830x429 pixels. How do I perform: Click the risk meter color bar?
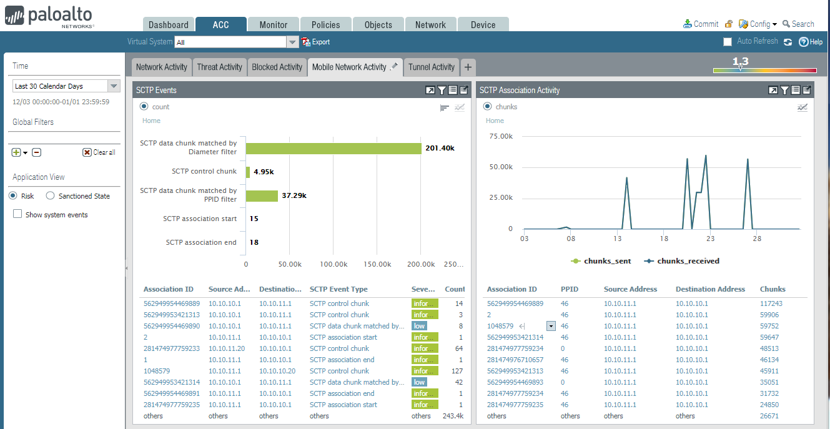[x=764, y=71]
